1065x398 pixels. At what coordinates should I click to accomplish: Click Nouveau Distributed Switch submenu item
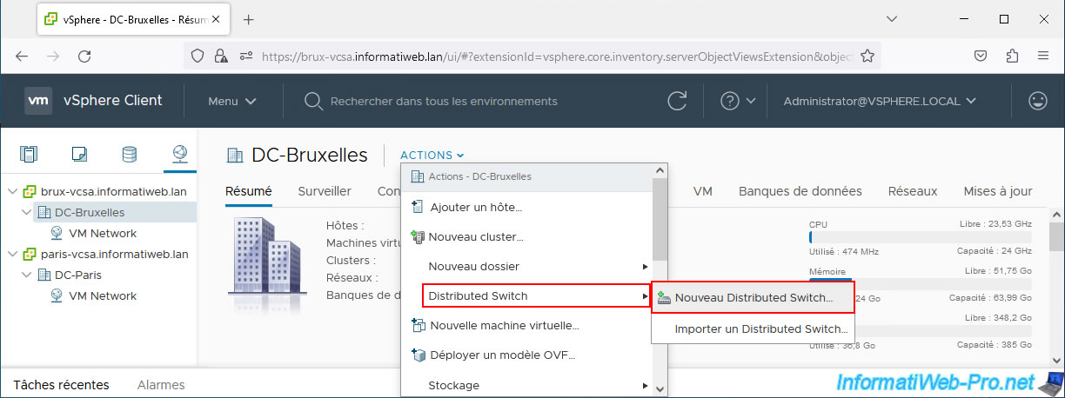point(753,296)
